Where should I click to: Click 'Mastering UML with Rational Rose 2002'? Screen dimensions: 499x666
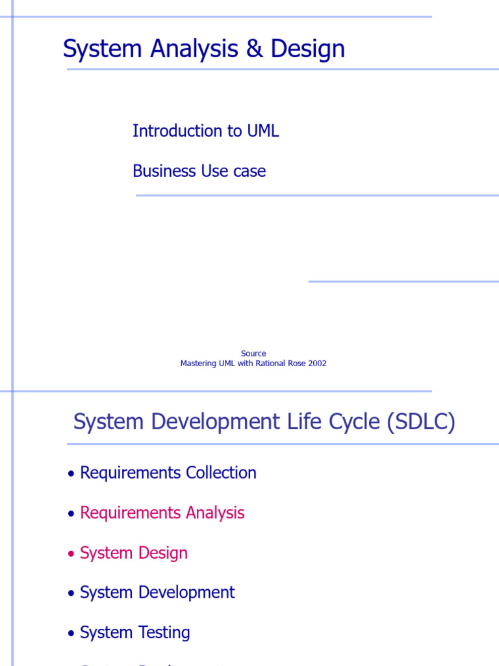pyautogui.click(x=253, y=364)
